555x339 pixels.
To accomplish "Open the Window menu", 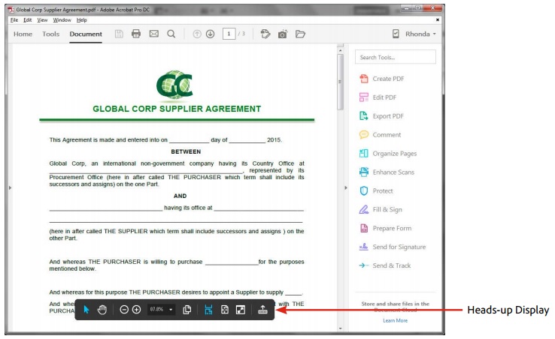I will pos(62,19).
